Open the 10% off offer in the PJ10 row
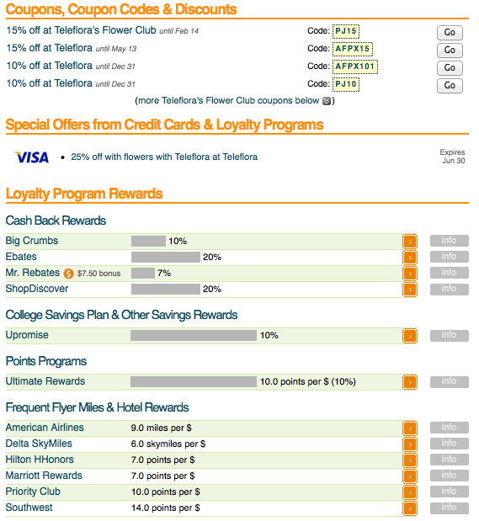 49,83
